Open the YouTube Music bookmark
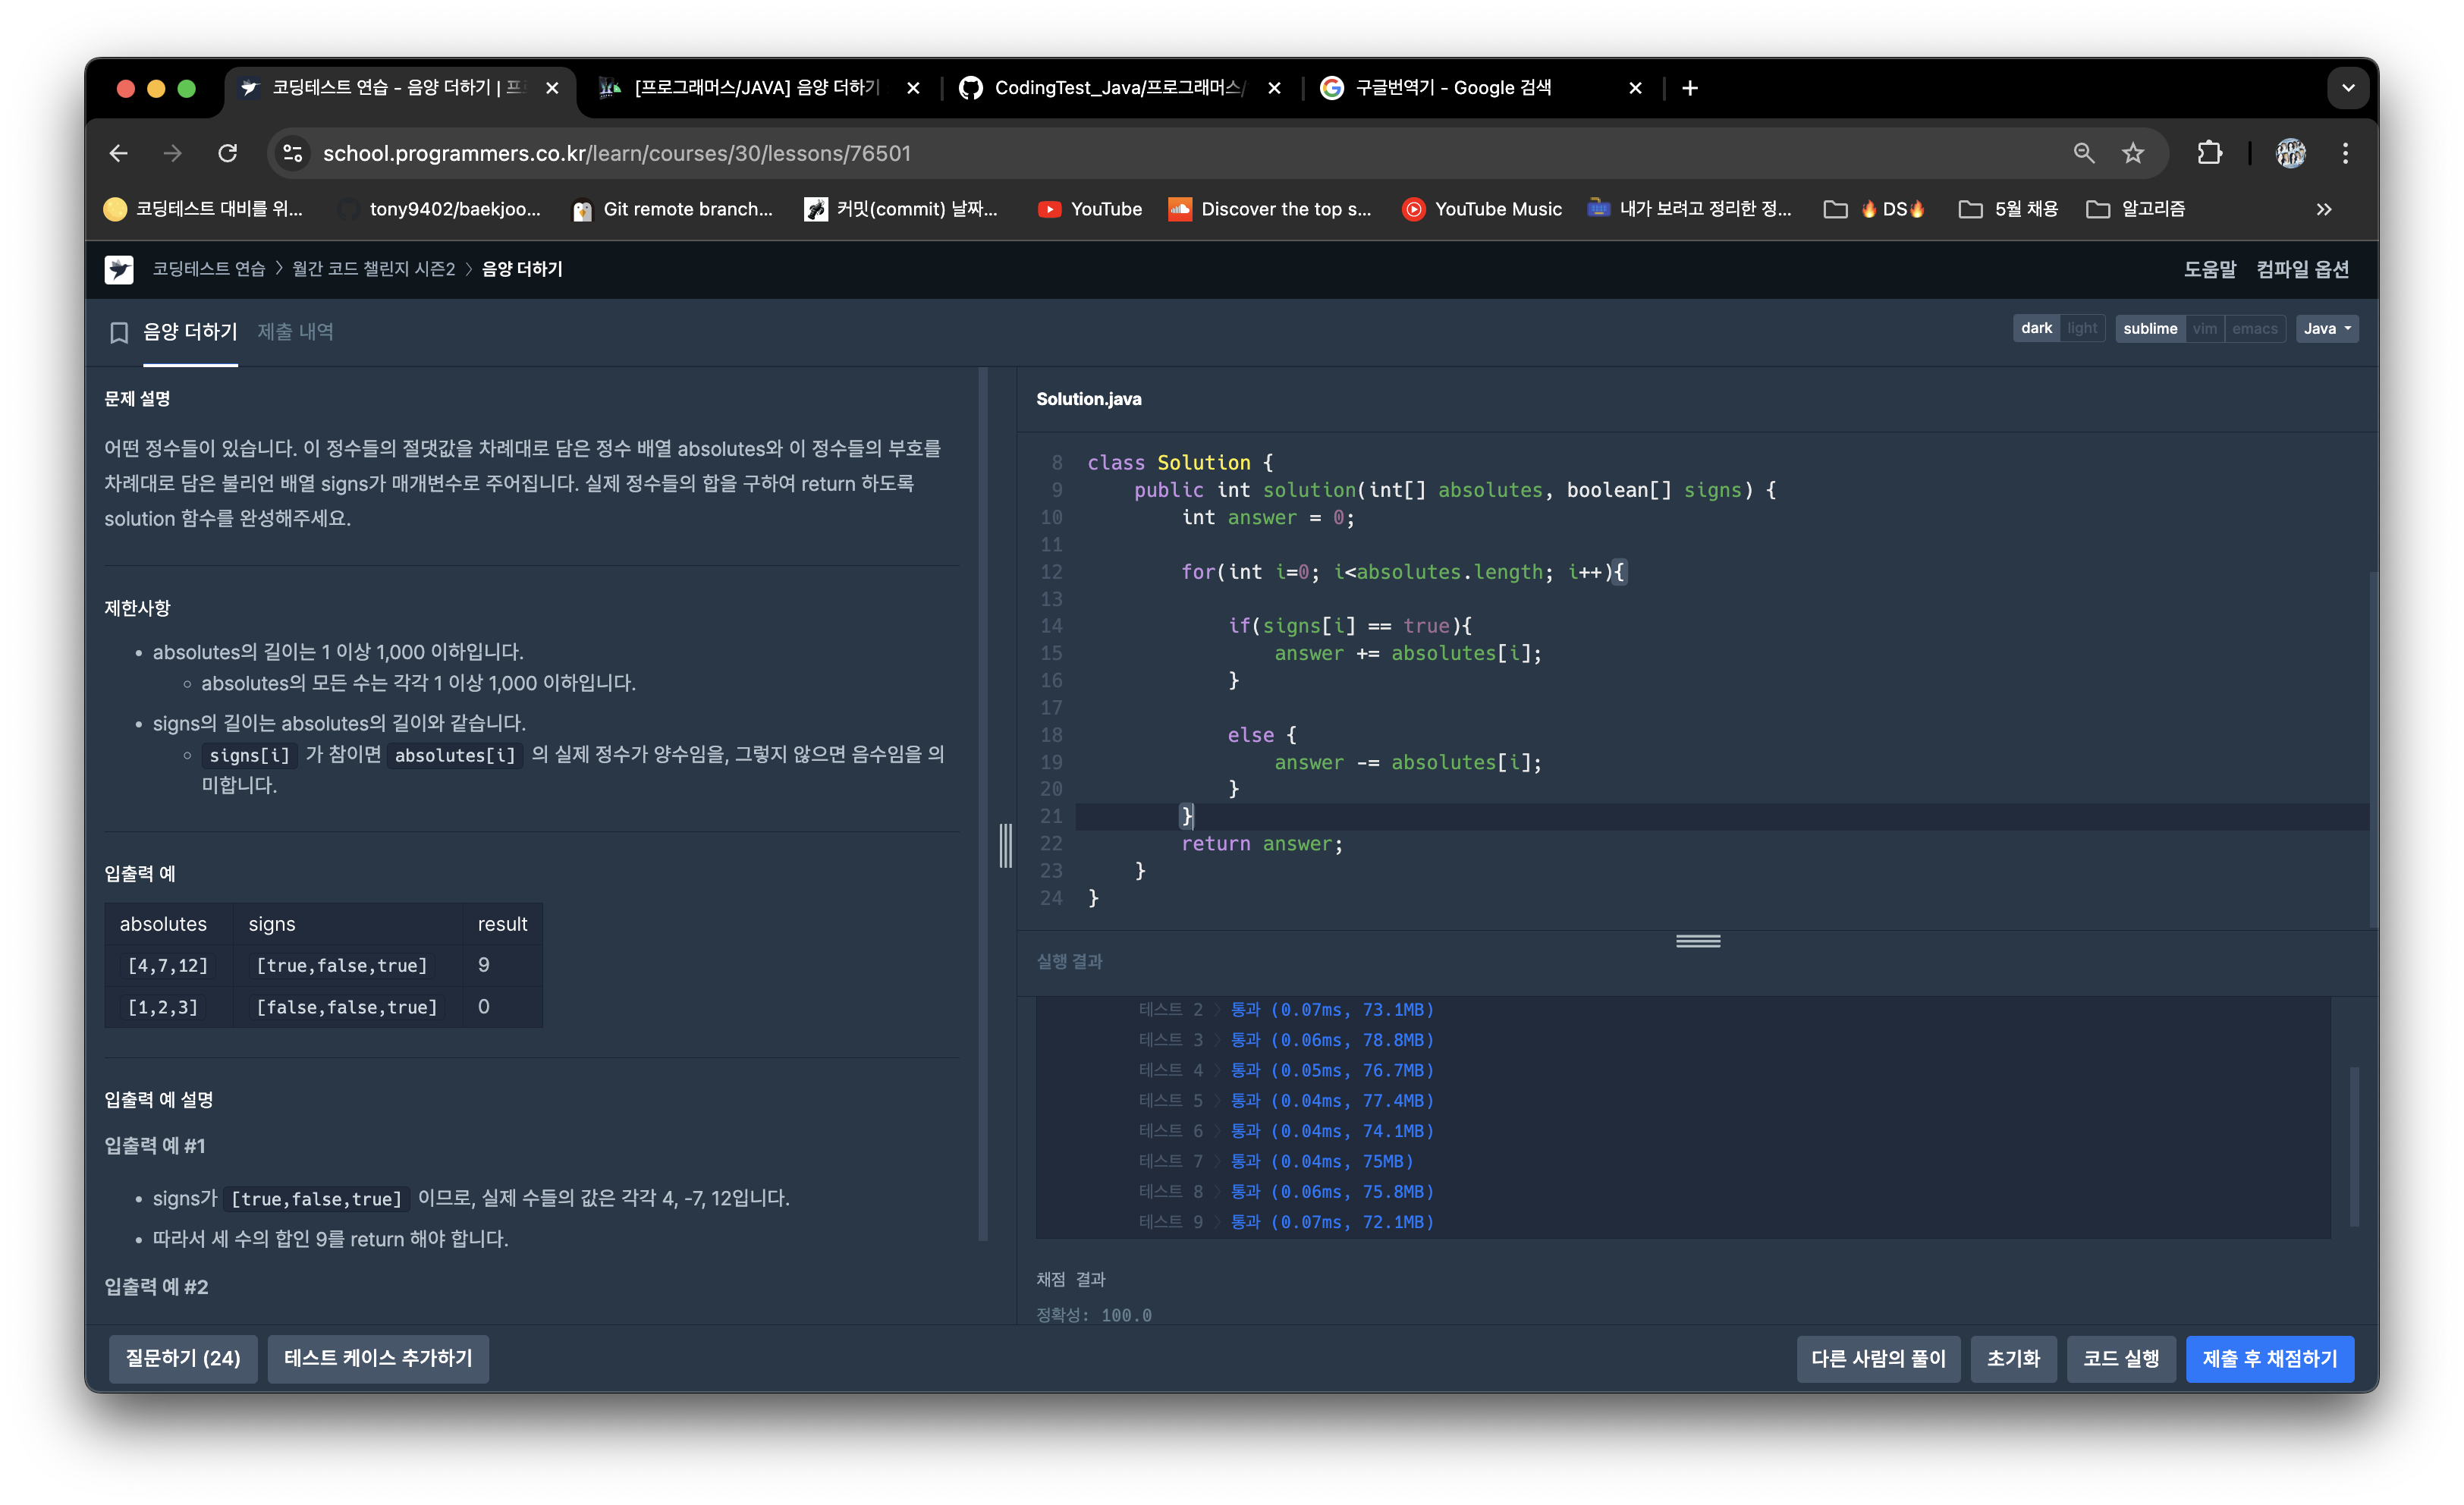This screenshot has width=2464, height=1505. coord(1482,209)
